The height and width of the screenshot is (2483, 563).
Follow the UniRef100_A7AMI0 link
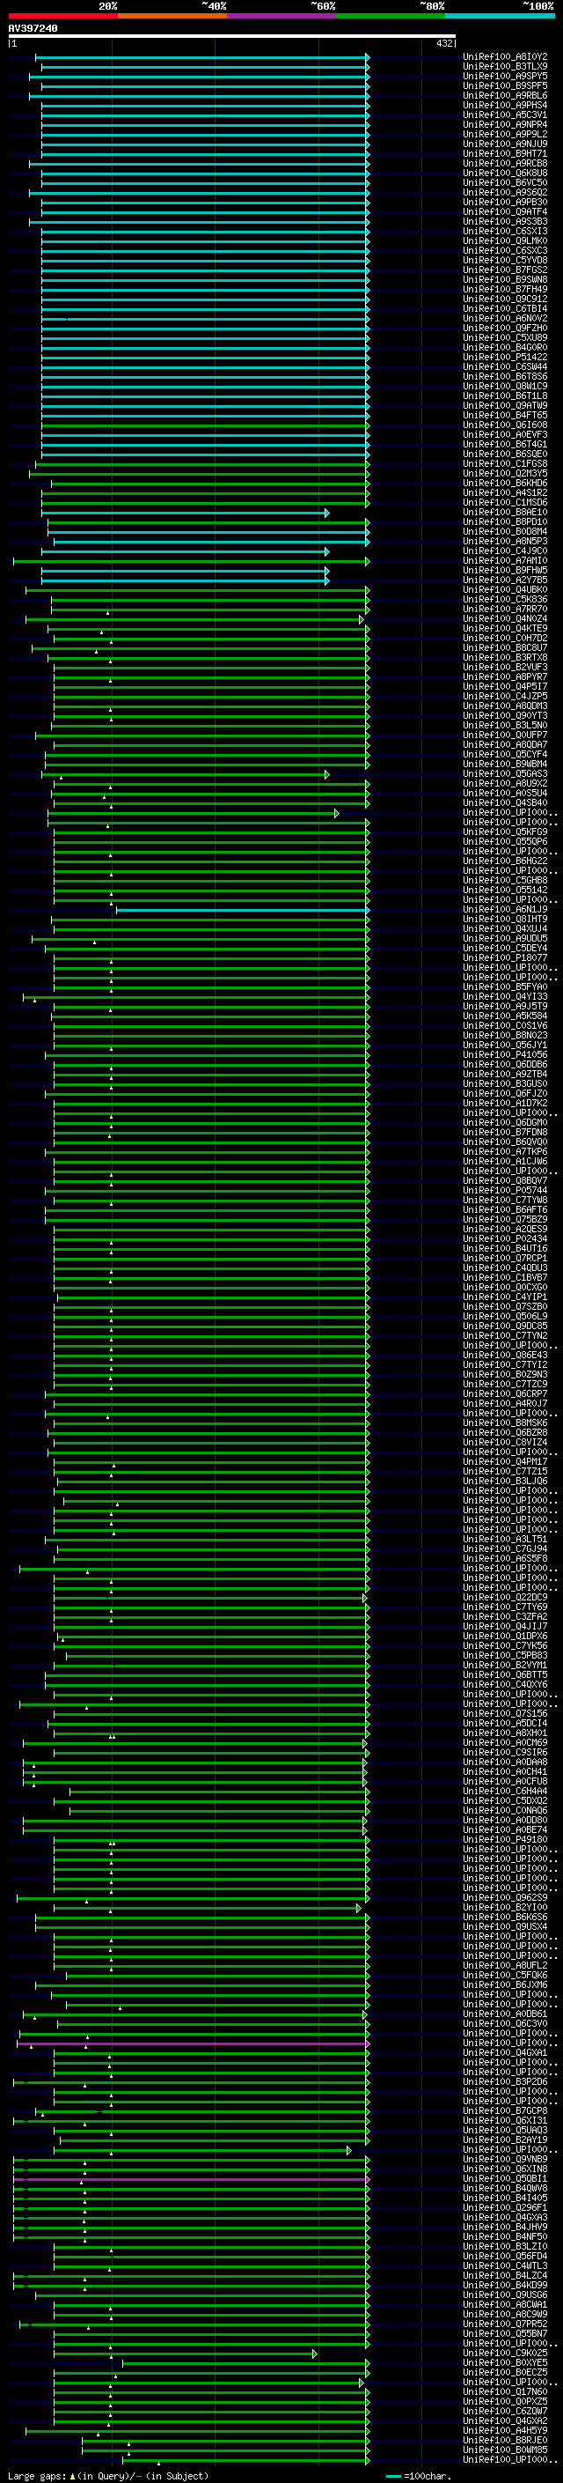pyautogui.click(x=505, y=561)
